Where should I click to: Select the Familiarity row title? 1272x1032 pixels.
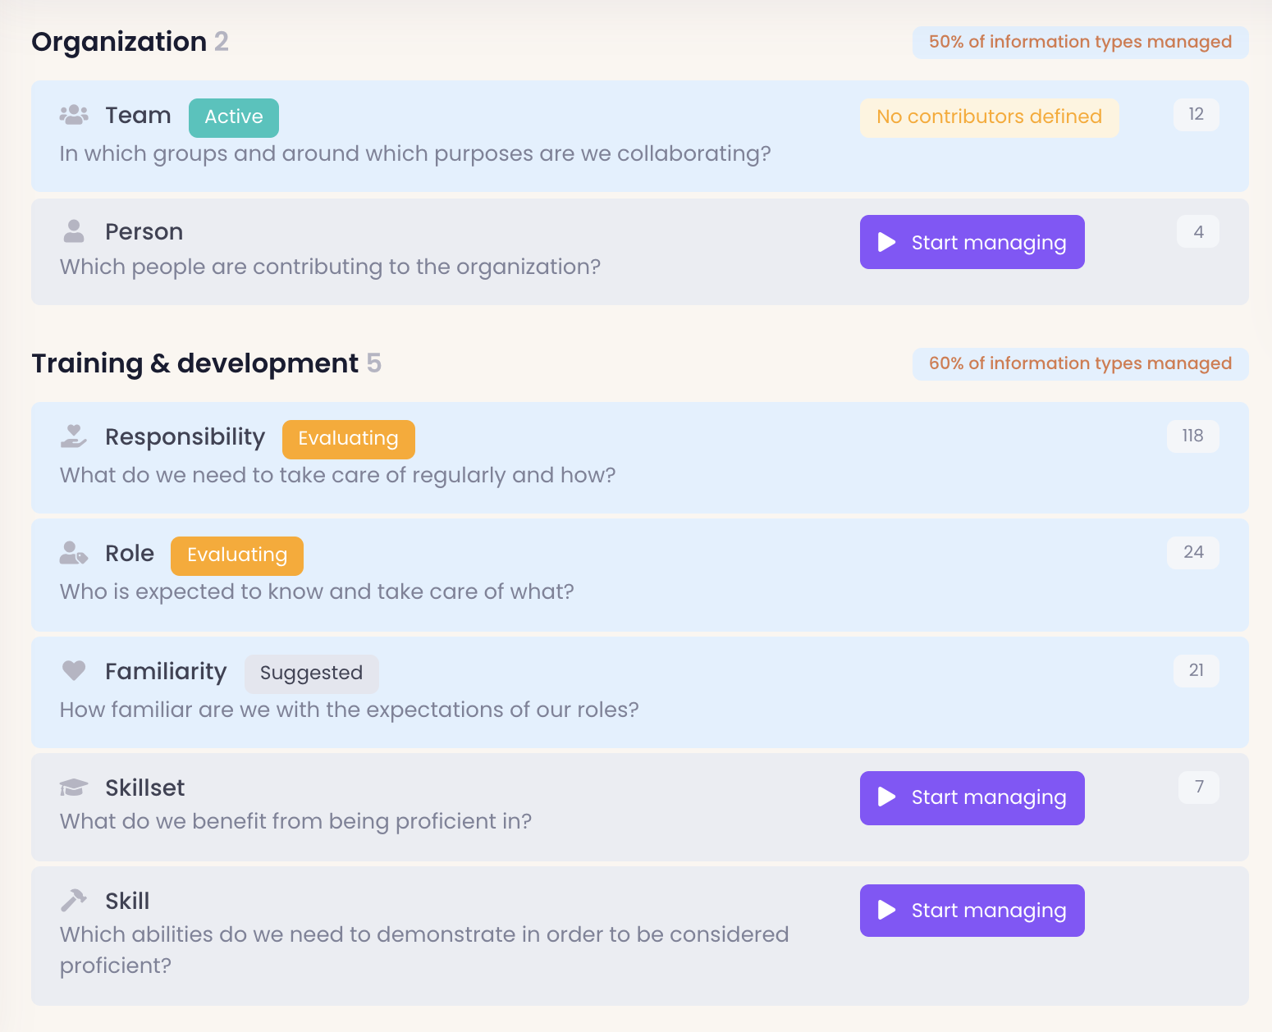(x=166, y=672)
